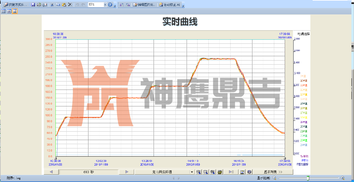Click the Undo arrow icon
This screenshot has width=354, height=182.
pyautogui.click(x=77, y=4)
